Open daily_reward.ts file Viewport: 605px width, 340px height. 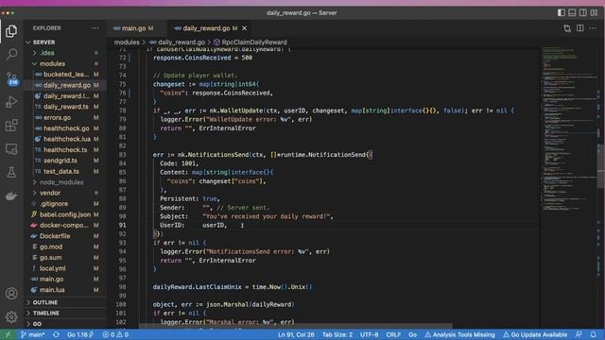pyautogui.click(x=66, y=107)
